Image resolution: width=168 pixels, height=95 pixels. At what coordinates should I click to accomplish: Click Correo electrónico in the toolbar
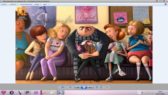coord(26,4)
